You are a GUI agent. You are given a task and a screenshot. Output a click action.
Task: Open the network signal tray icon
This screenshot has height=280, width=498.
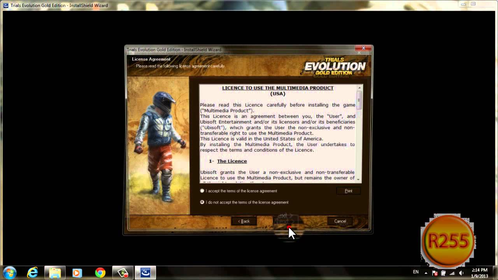[452, 273]
